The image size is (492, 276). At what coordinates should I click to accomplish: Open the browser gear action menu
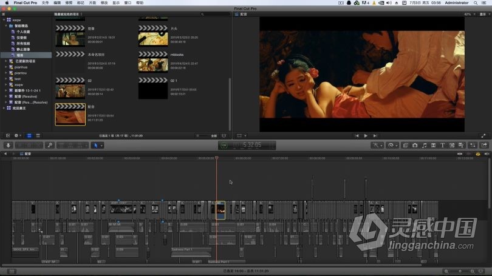pyautogui.click(x=17, y=136)
